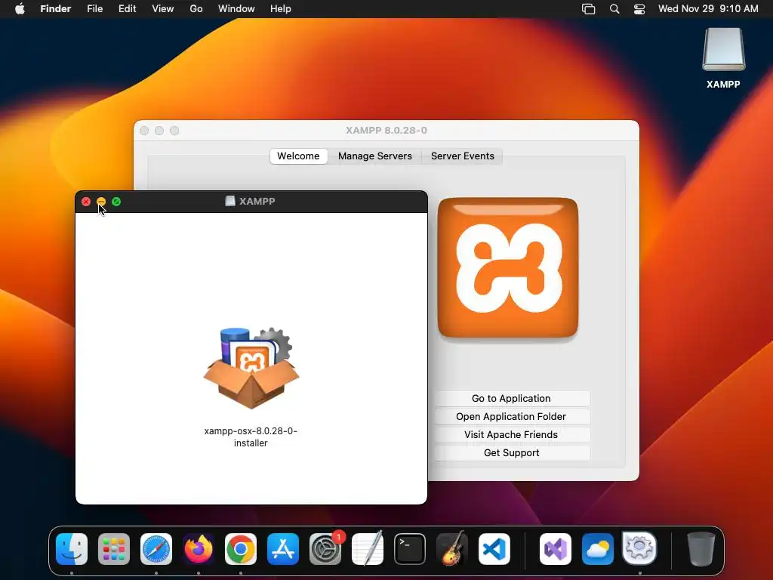The width and height of the screenshot is (773, 580).
Task: Zoom the XAMPP Finder window with green button
Action: (x=116, y=202)
